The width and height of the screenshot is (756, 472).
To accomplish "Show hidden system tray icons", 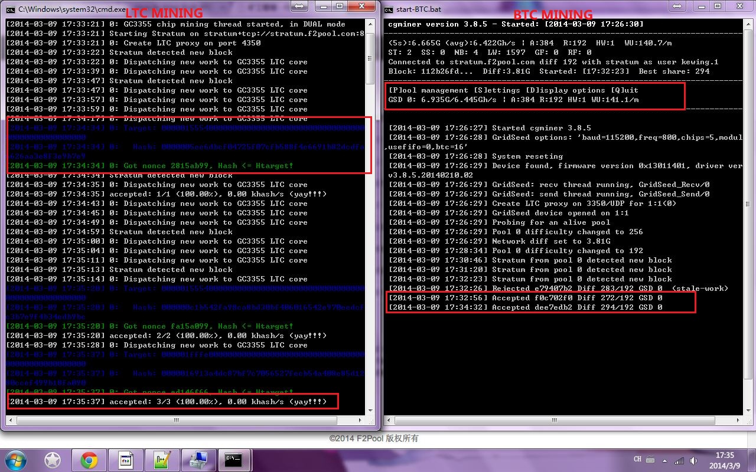I will [x=665, y=460].
